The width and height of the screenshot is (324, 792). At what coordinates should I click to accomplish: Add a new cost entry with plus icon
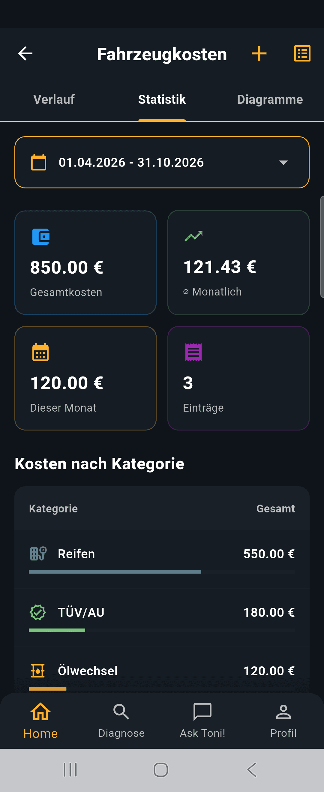pyautogui.click(x=259, y=53)
